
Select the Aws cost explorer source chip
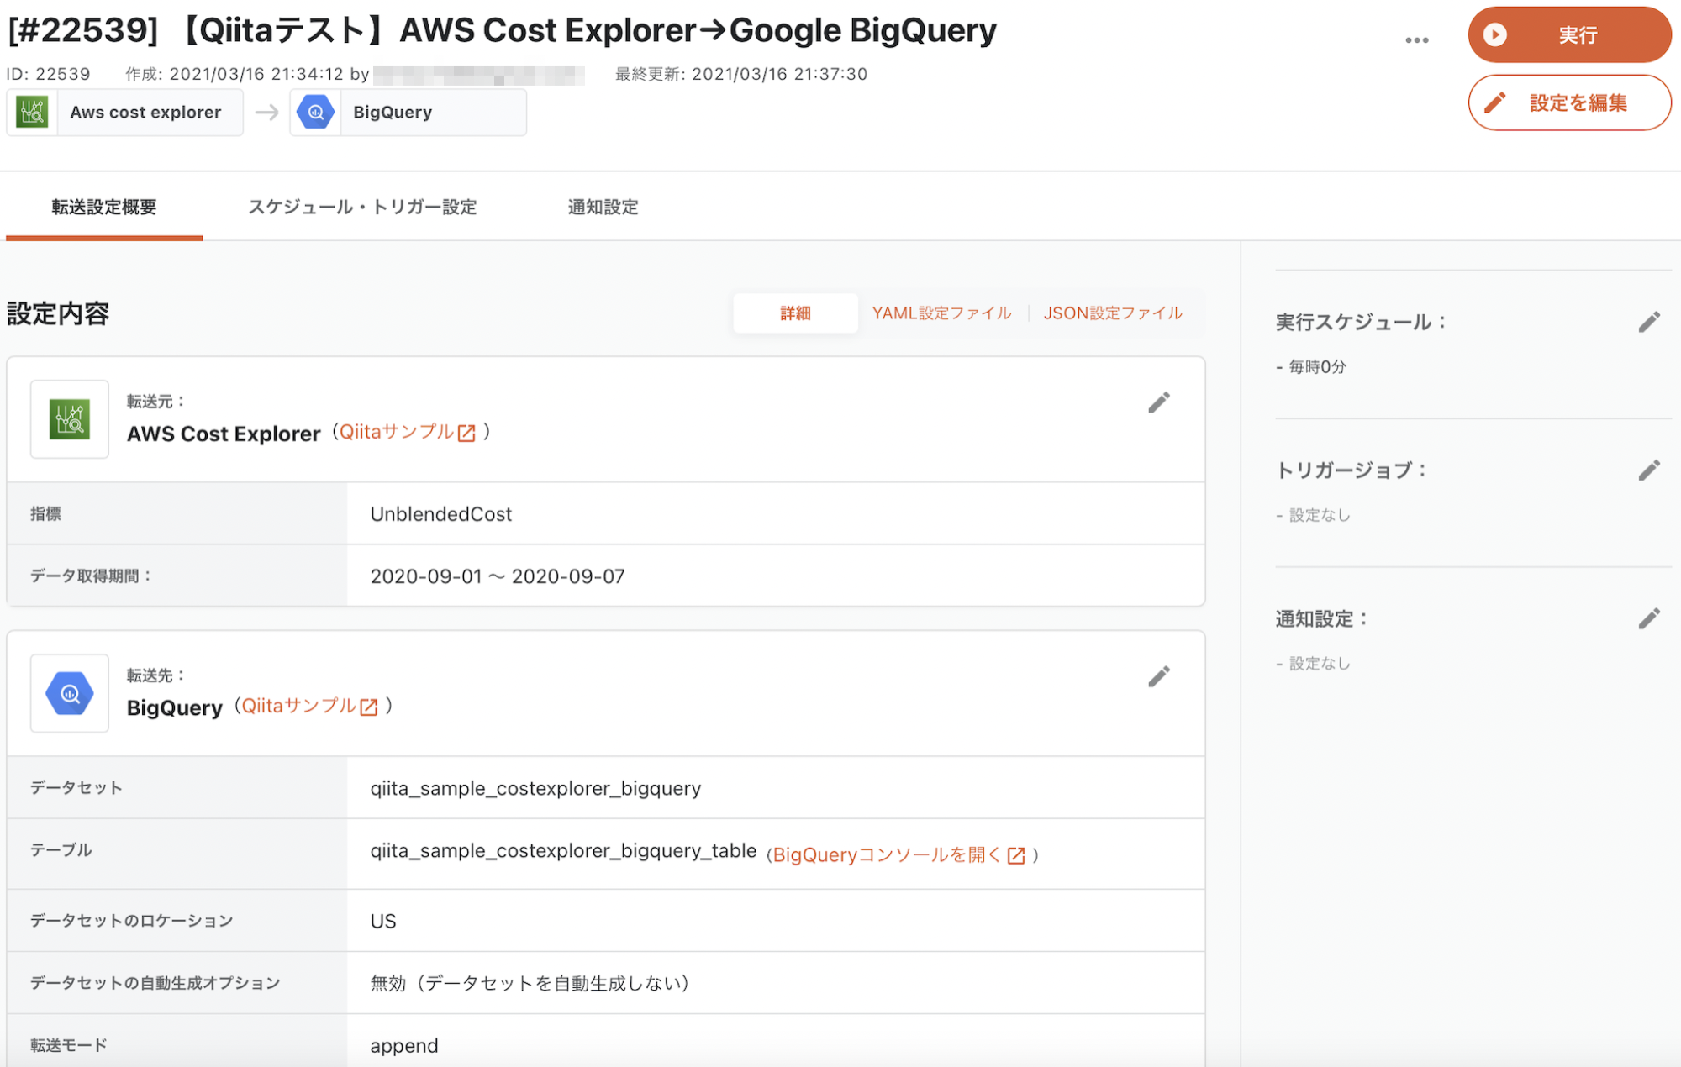tap(124, 112)
